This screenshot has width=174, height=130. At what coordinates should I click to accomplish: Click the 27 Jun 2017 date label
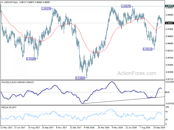tap(20, 127)
